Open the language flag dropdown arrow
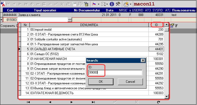 click(98, 4)
